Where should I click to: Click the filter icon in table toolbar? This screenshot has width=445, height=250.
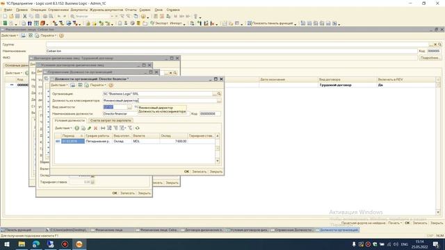(116, 128)
